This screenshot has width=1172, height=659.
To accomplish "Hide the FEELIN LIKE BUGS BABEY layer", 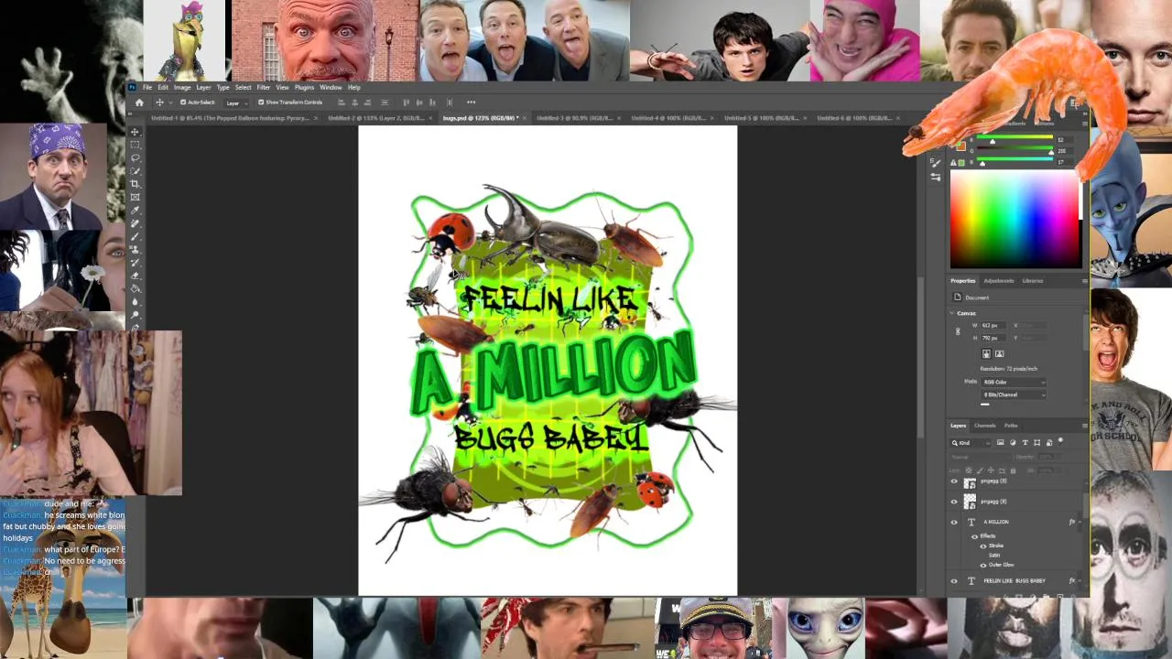I will point(954,581).
